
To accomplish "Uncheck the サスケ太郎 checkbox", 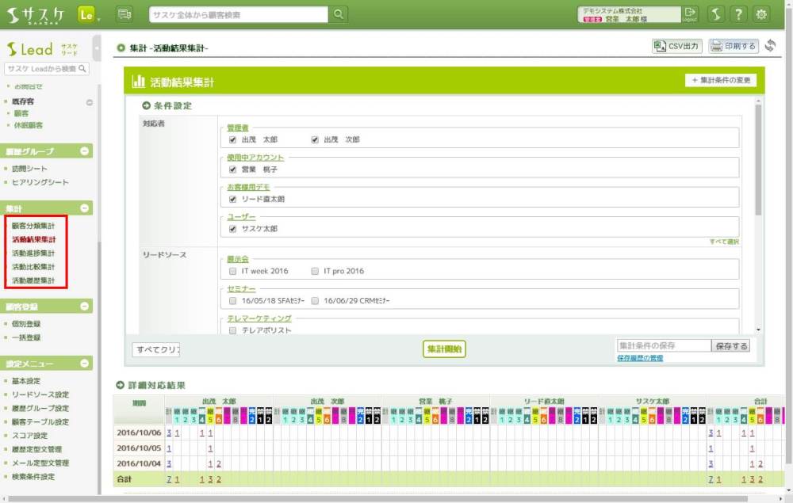I will pyautogui.click(x=233, y=229).
